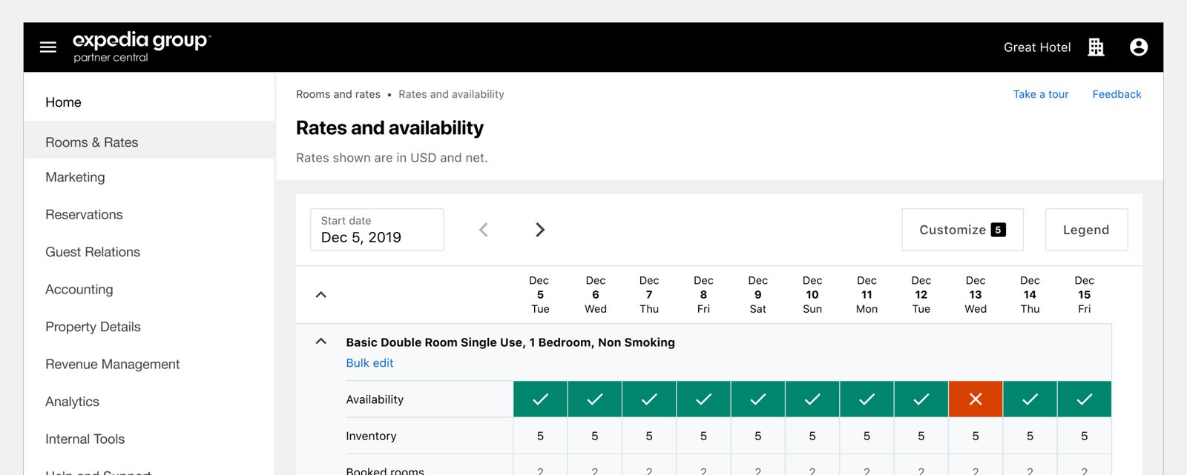This screenshot has width=1187, height=475.
Task: Toggle availability for Dec 8
Action: (704, 399)
